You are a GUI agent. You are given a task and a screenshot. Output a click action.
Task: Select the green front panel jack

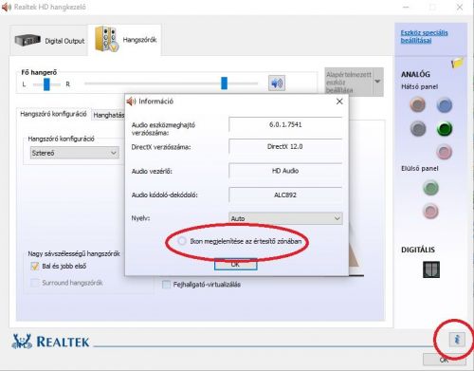tap(430, 188)
